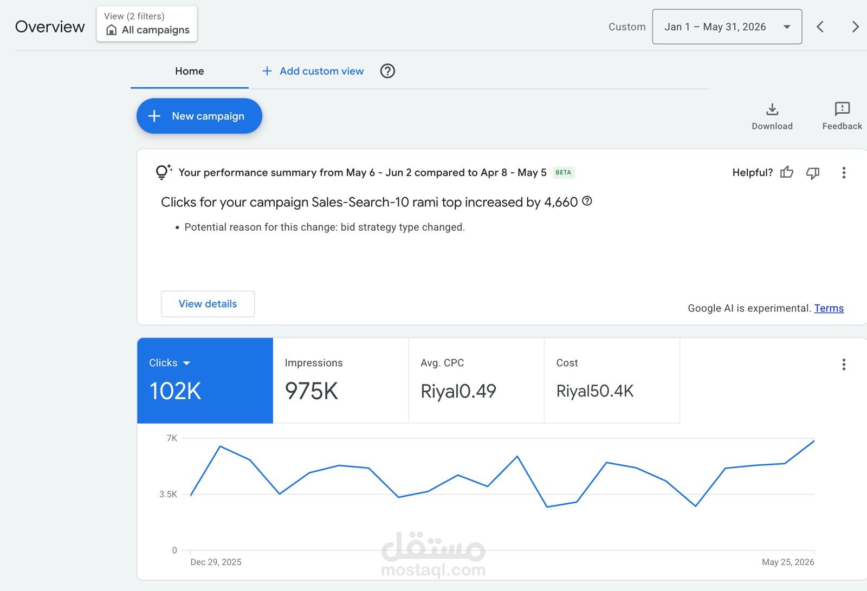Click the Helpful? label
Screen dimensions: 867x591
752,172
